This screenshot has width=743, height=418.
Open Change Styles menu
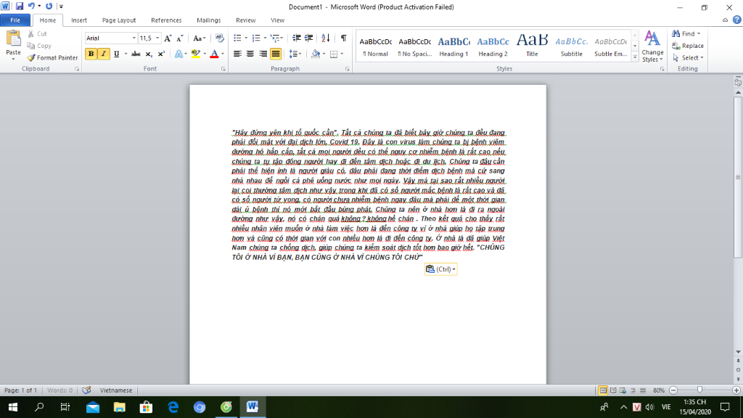point(652,46)
